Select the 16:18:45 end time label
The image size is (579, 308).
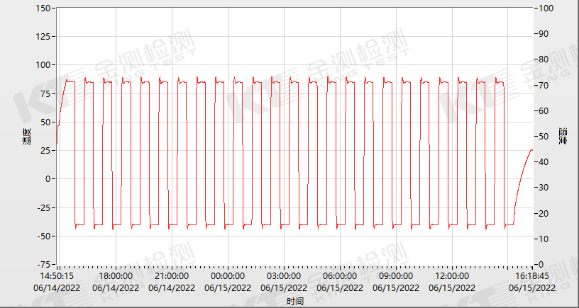[531, 276]
